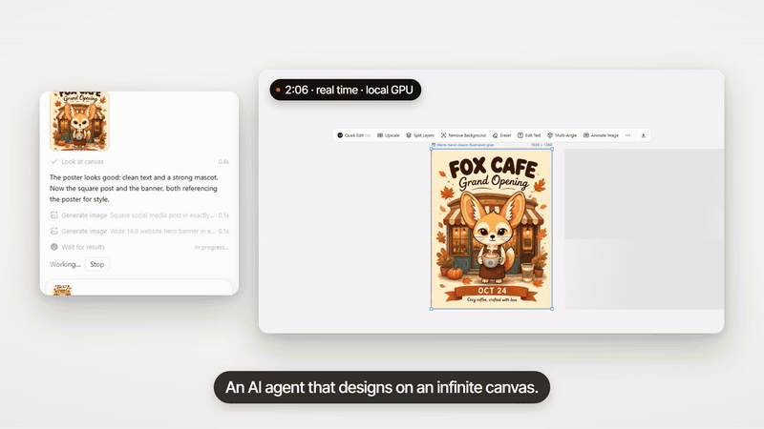The image size is (764, 429).
Task: Click the image icon beside 'Wide 16:9' step
Action: (54, 231)
